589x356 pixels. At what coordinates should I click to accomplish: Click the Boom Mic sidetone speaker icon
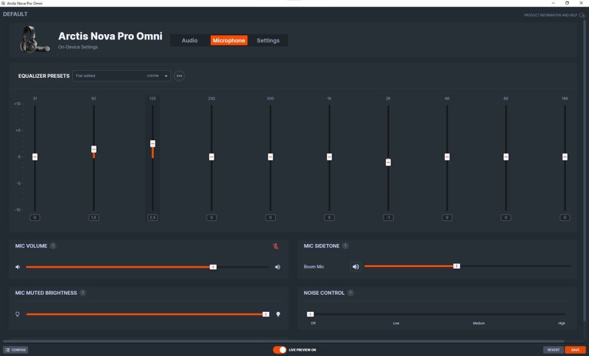pyautogui.click(x=355, y=266)
